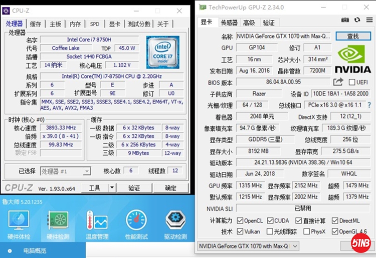
Task: Switch to the 内存 tab in CPU-Z
Action: click(75, 24)
